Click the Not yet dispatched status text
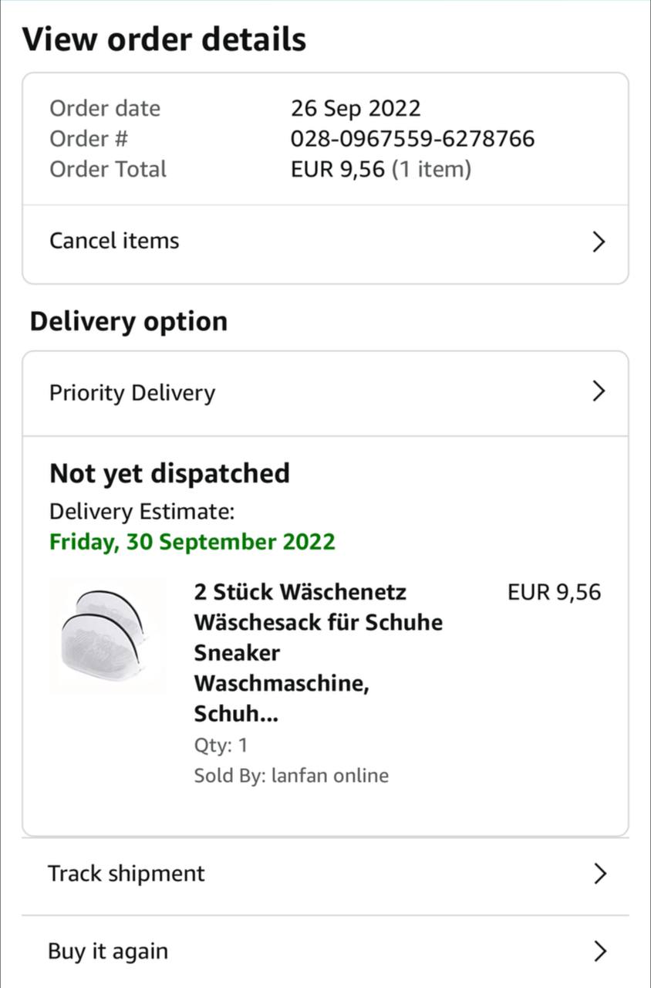 170,473
